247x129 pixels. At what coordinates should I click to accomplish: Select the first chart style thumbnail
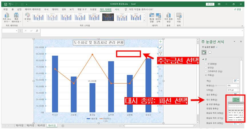pos(38,17)
